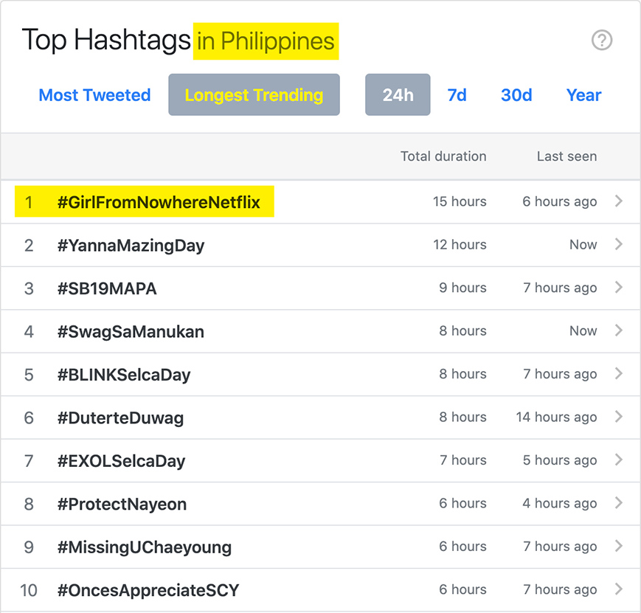
Task: Open the arrow for #ProtectNayeon
Action: pyautogui.click(x=619, y=502)
